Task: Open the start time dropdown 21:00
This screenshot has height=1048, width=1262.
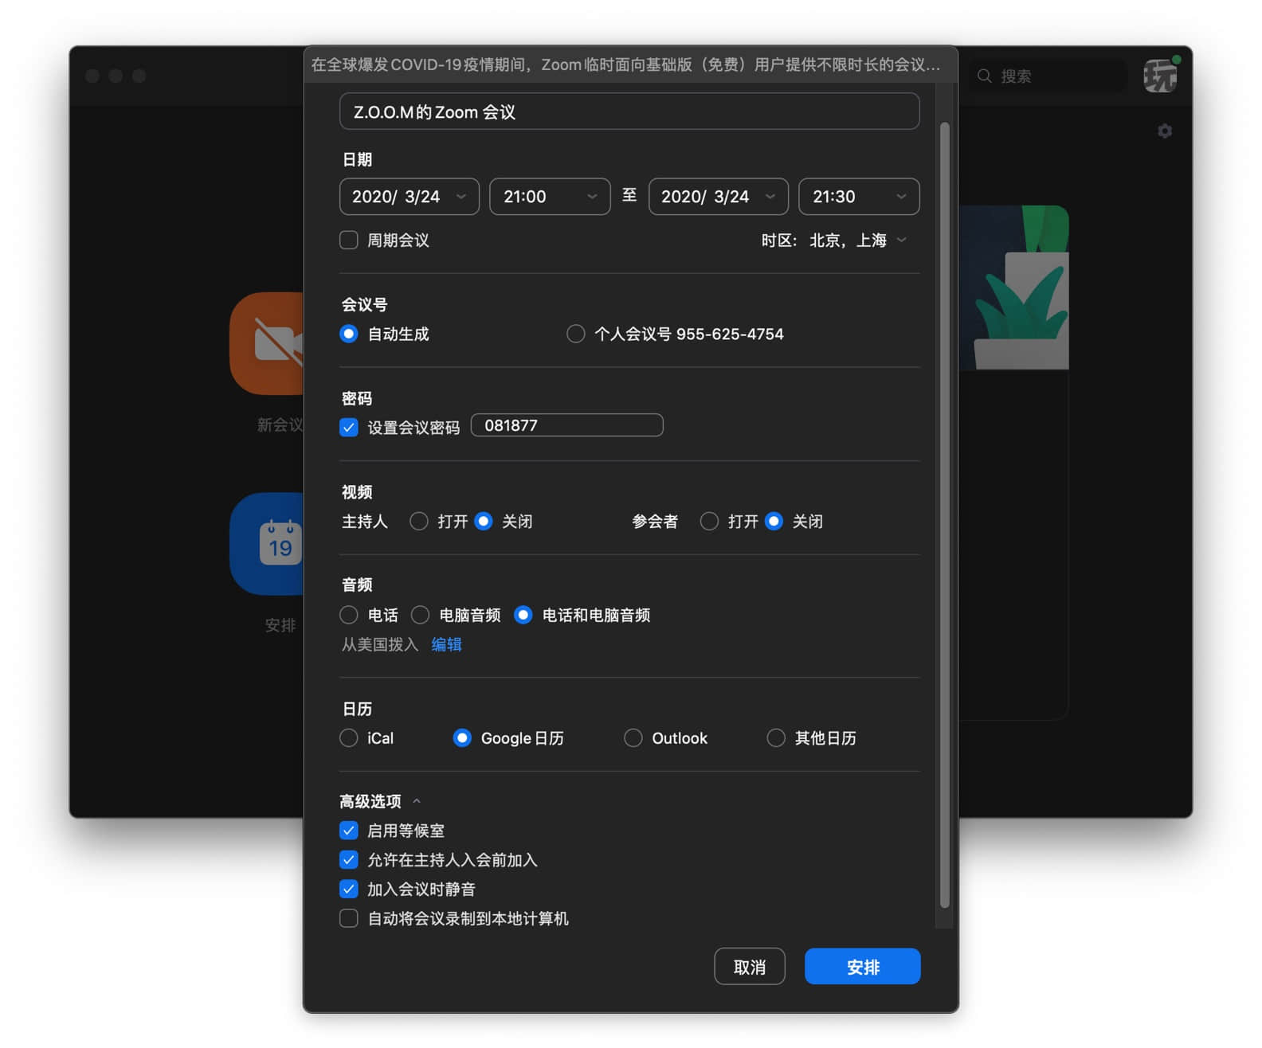Action: 550,197
